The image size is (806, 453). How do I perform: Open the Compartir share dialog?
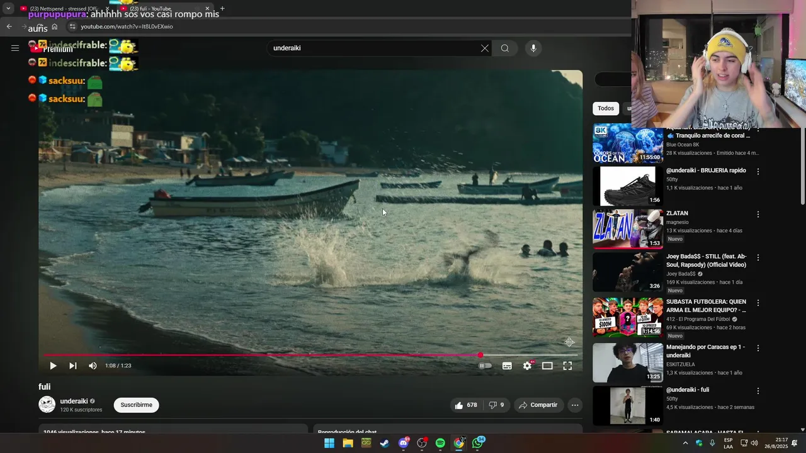point(538,405)
